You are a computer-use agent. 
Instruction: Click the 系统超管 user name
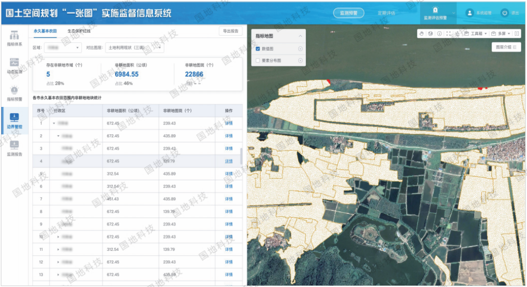pos(484,13)
